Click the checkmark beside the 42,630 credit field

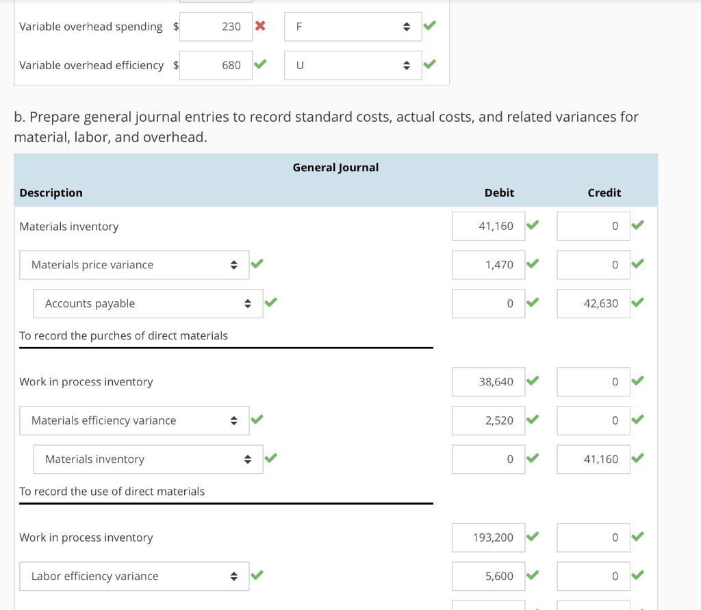click(637, 303)
